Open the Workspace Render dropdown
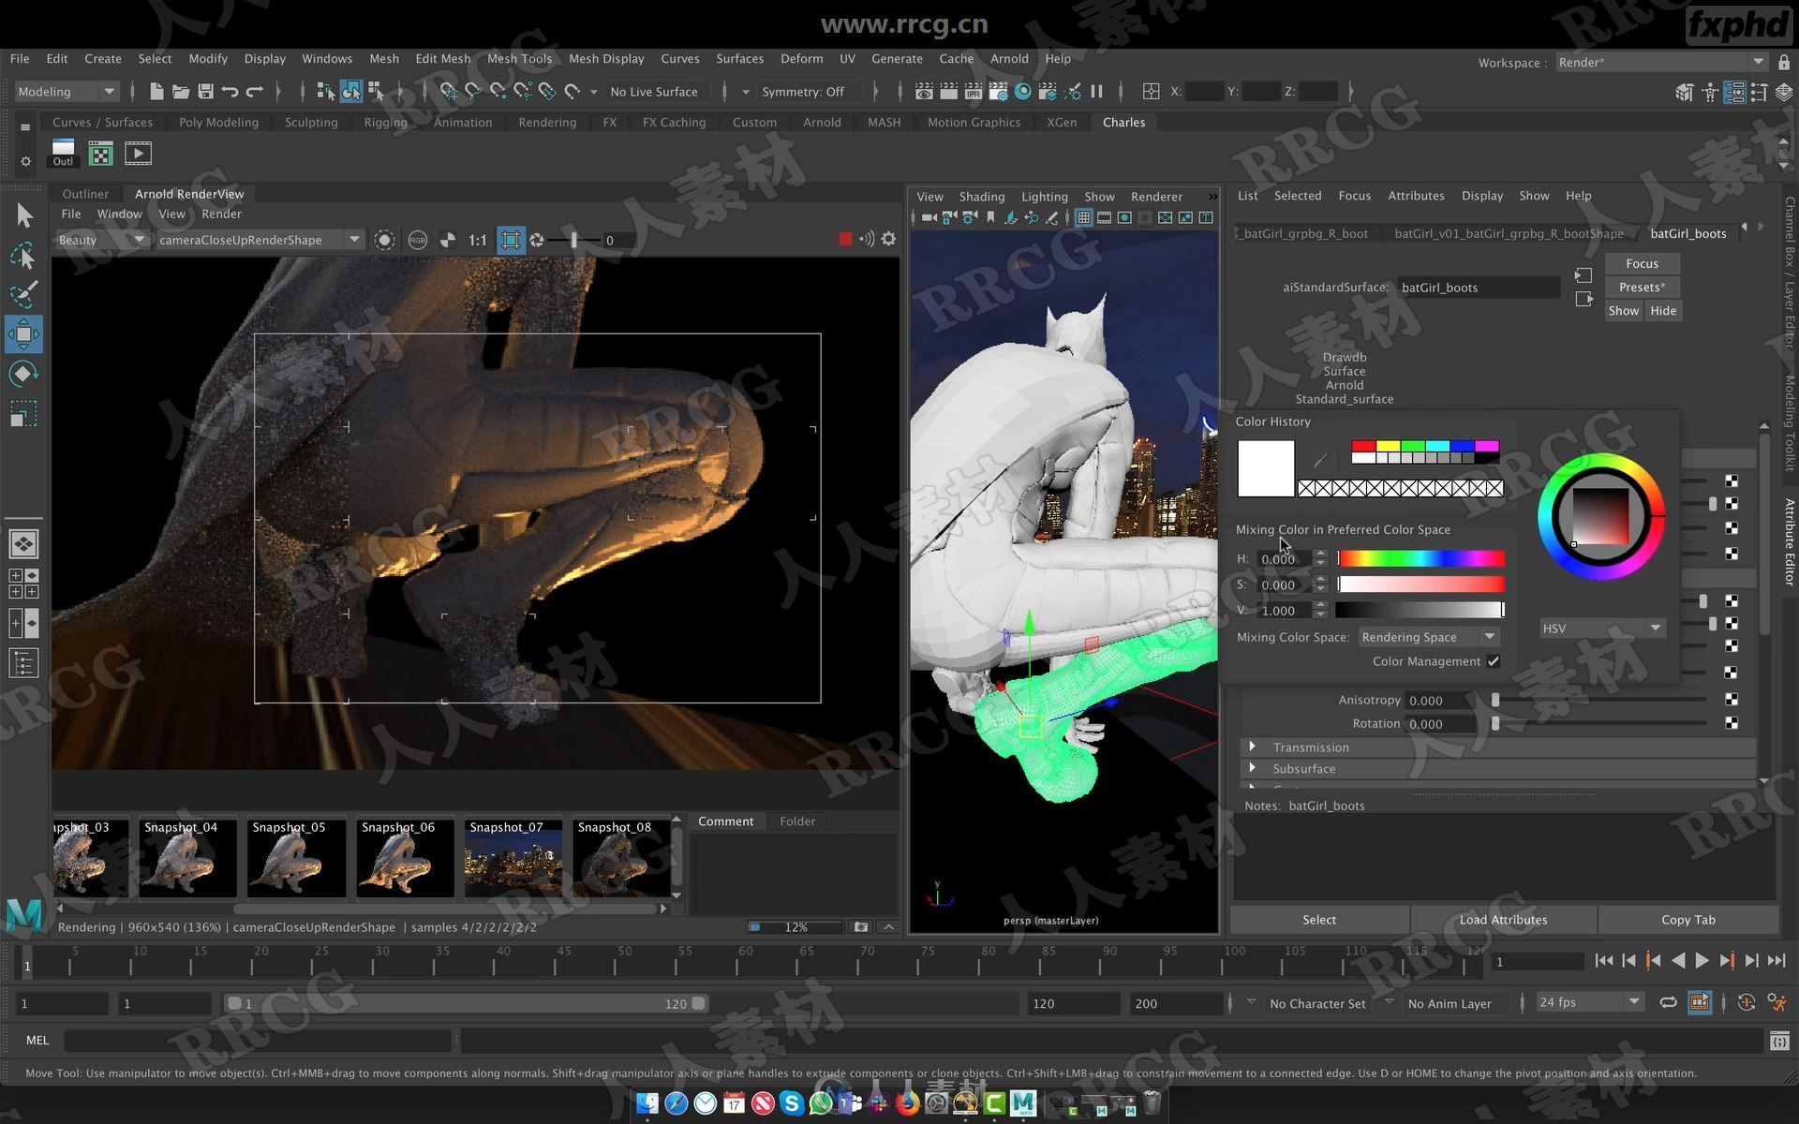The width and height of the screenshot is (1799, 1124). (1660, 63)
